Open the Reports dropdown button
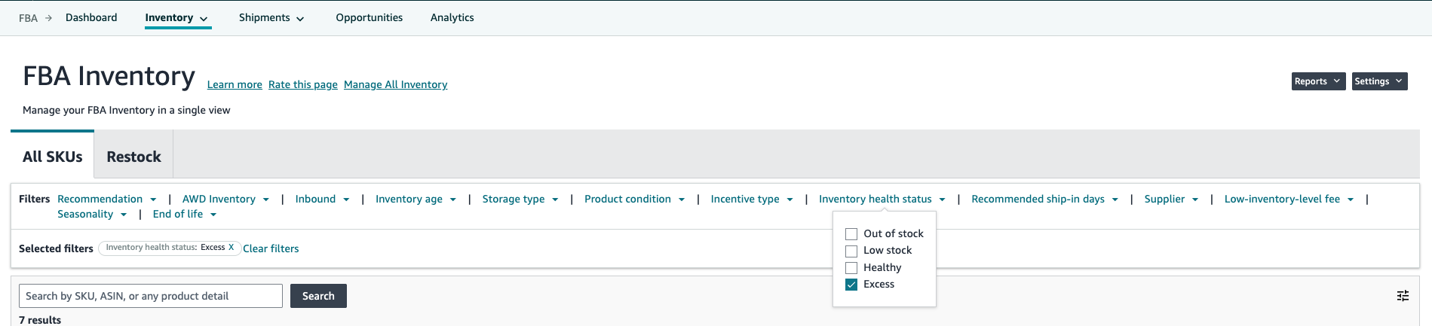This screenshot has height=326, width=1432. click(1318, 81)
